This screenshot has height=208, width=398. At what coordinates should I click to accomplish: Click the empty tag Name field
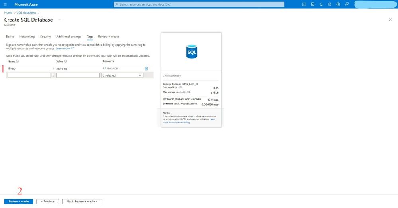(29, 75)
